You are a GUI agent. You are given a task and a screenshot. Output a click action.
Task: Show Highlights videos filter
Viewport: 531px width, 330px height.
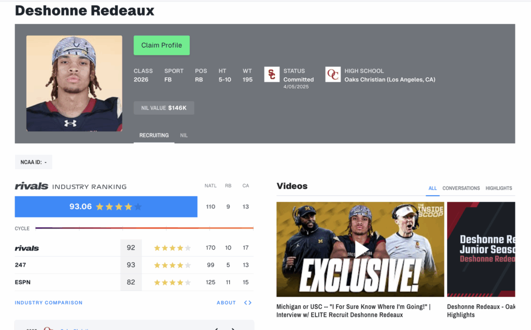pos(498,188)
